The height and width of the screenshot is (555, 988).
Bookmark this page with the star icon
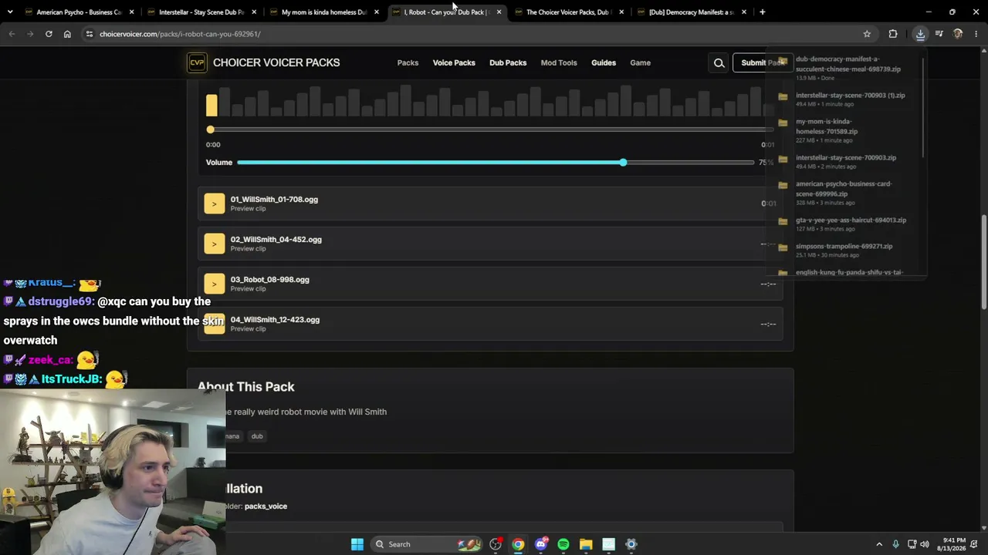[867, 34]
